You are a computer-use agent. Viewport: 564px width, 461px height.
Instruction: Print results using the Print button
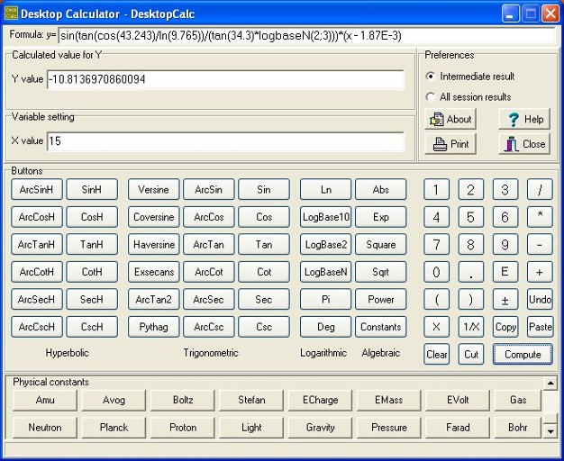point(450,144)
